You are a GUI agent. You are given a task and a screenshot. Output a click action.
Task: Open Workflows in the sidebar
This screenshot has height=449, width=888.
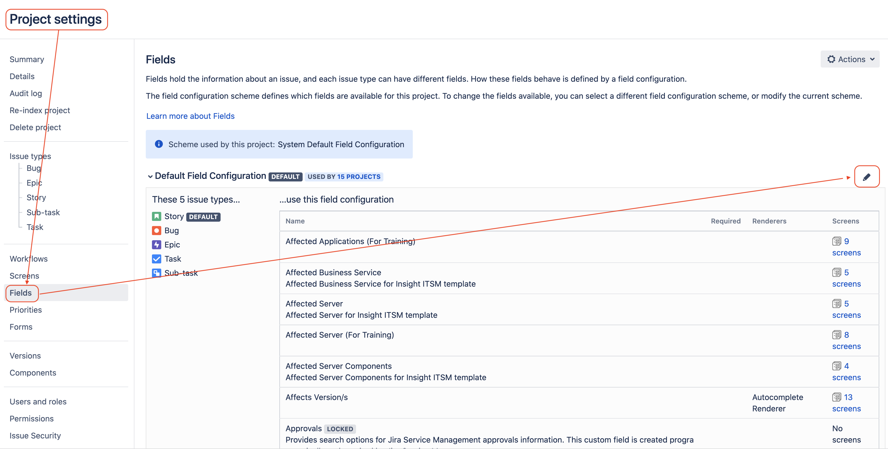coord(29,259)
